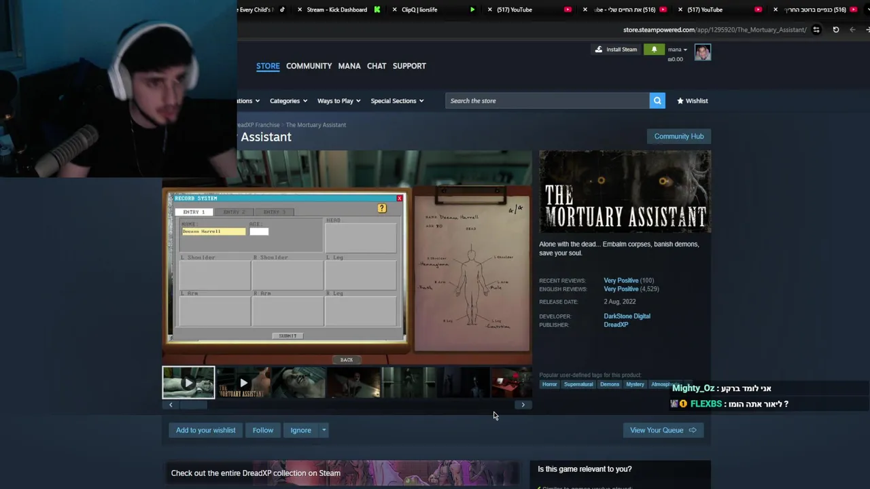
Task: Expand the Ways to Play dropdown
Action: (x=338, y=101)
